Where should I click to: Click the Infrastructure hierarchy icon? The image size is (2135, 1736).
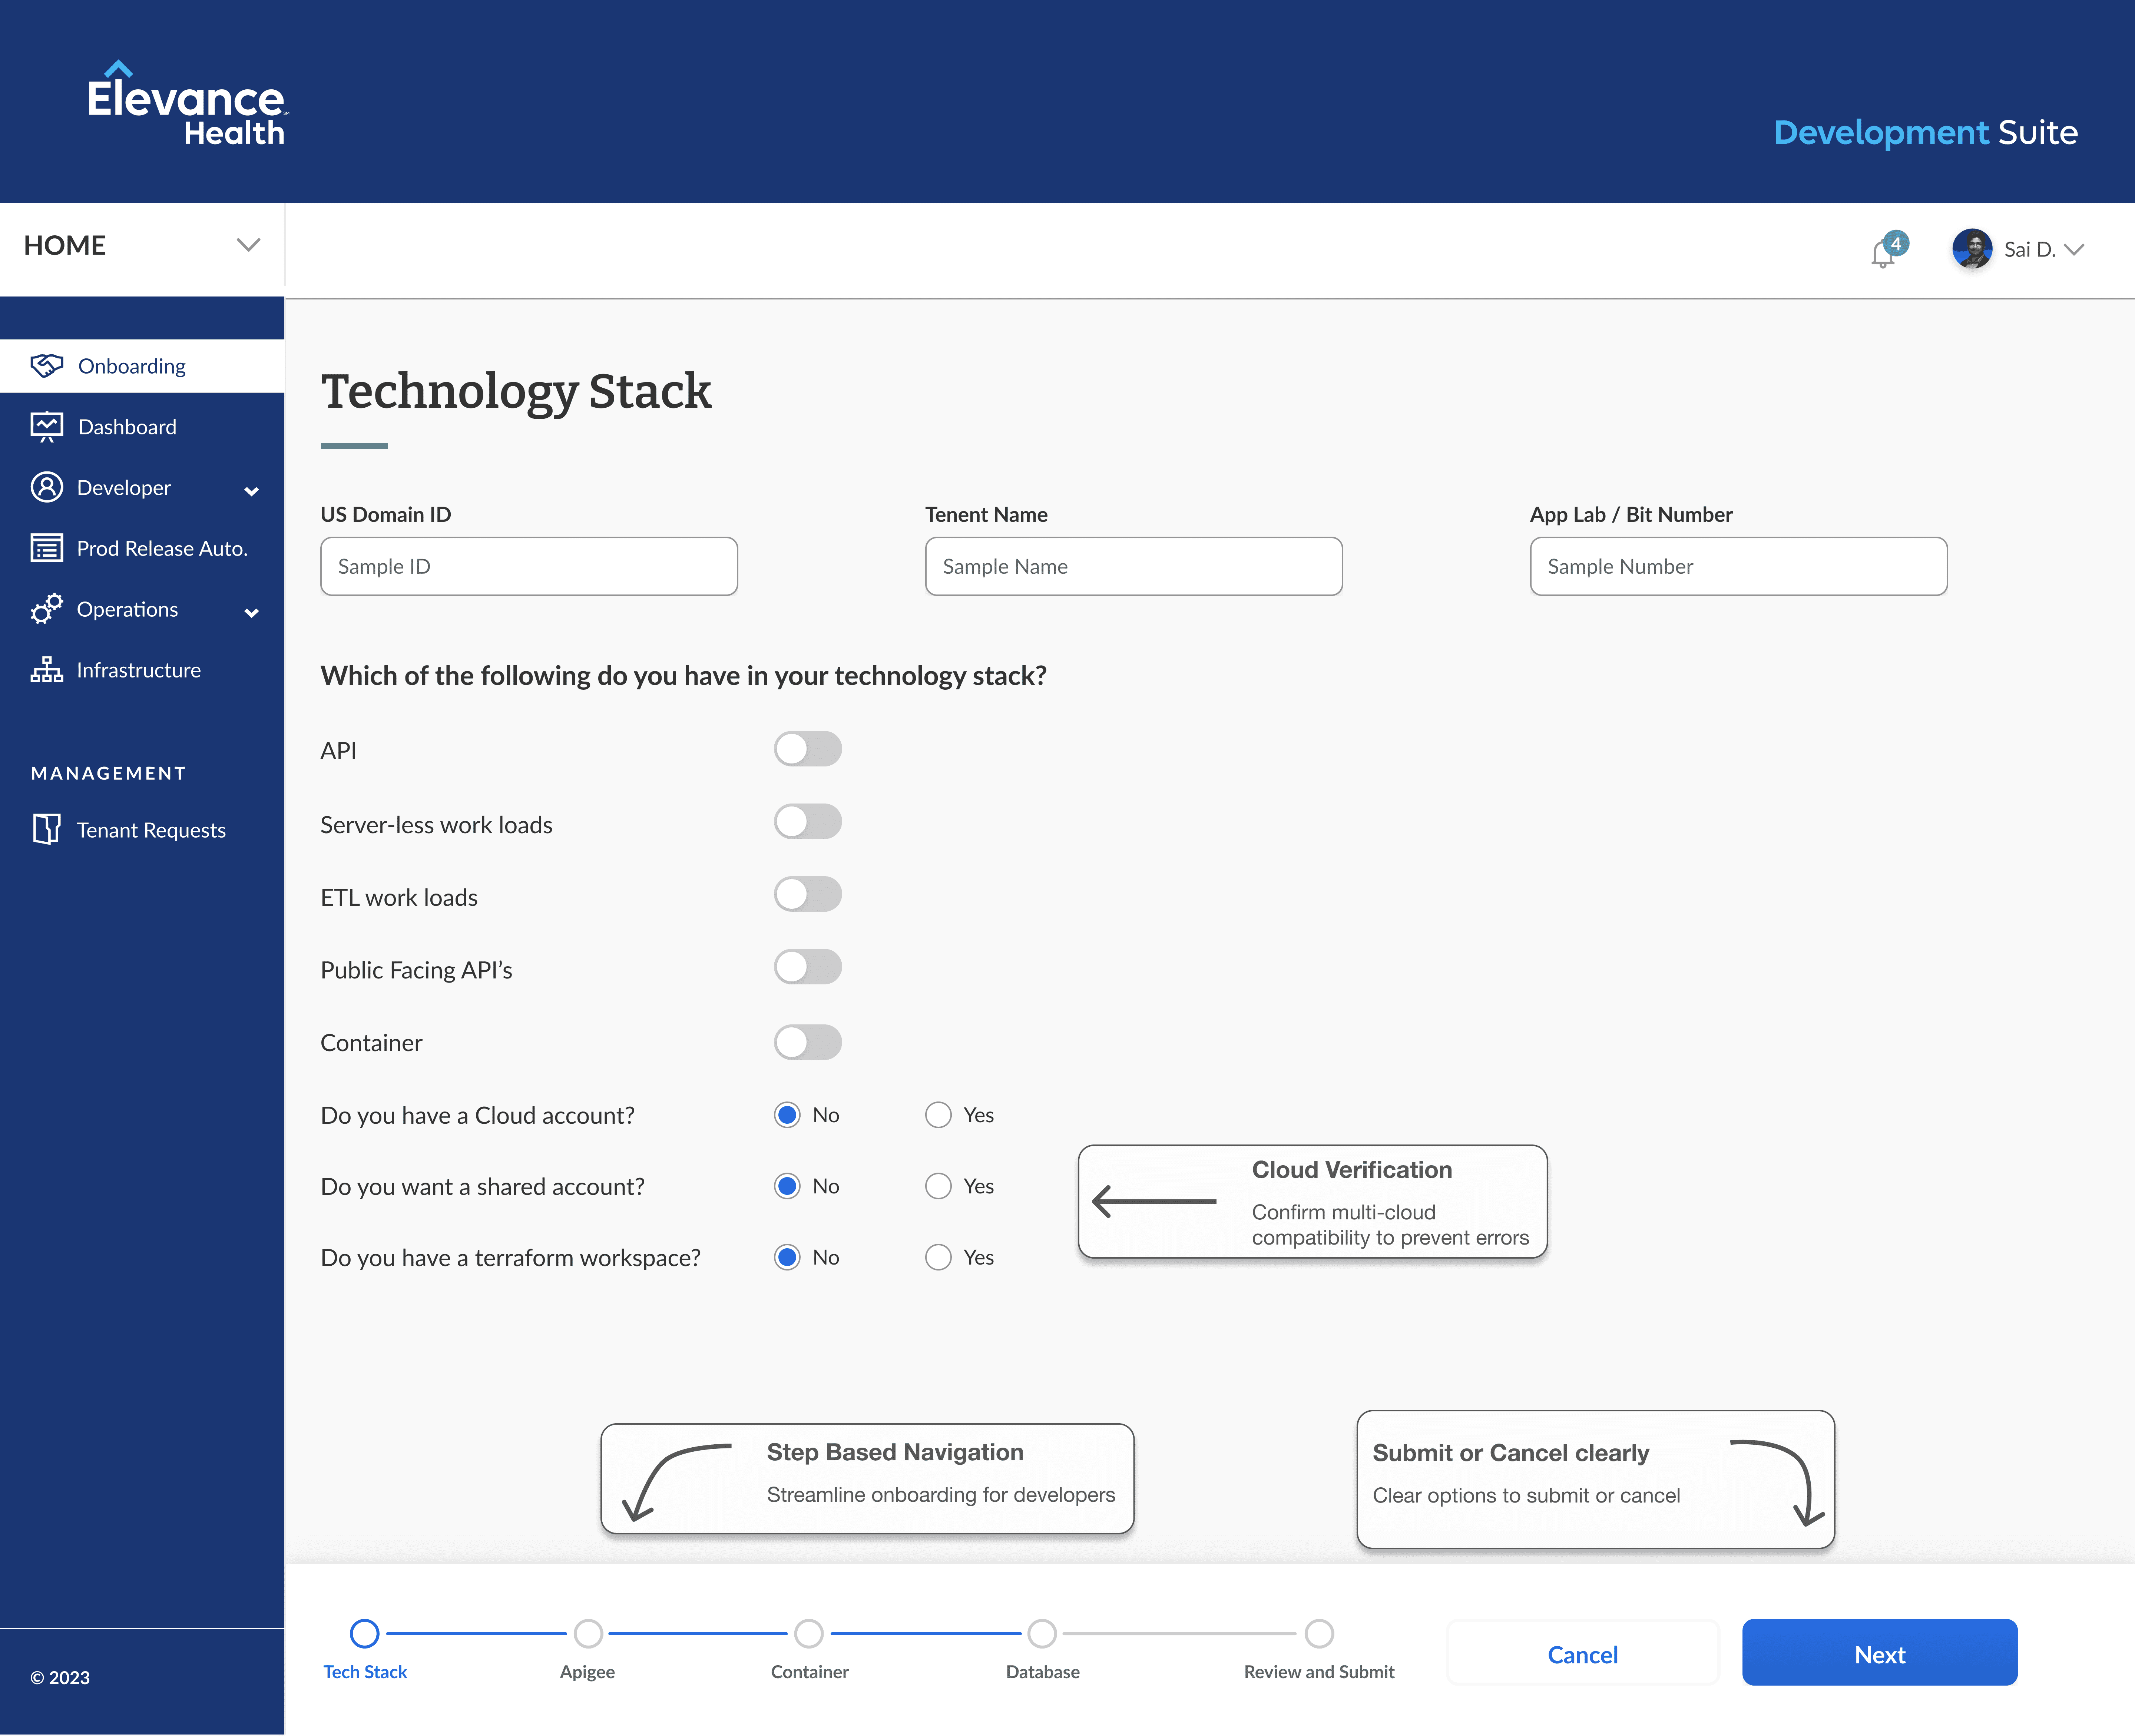[x=46, y=670]
